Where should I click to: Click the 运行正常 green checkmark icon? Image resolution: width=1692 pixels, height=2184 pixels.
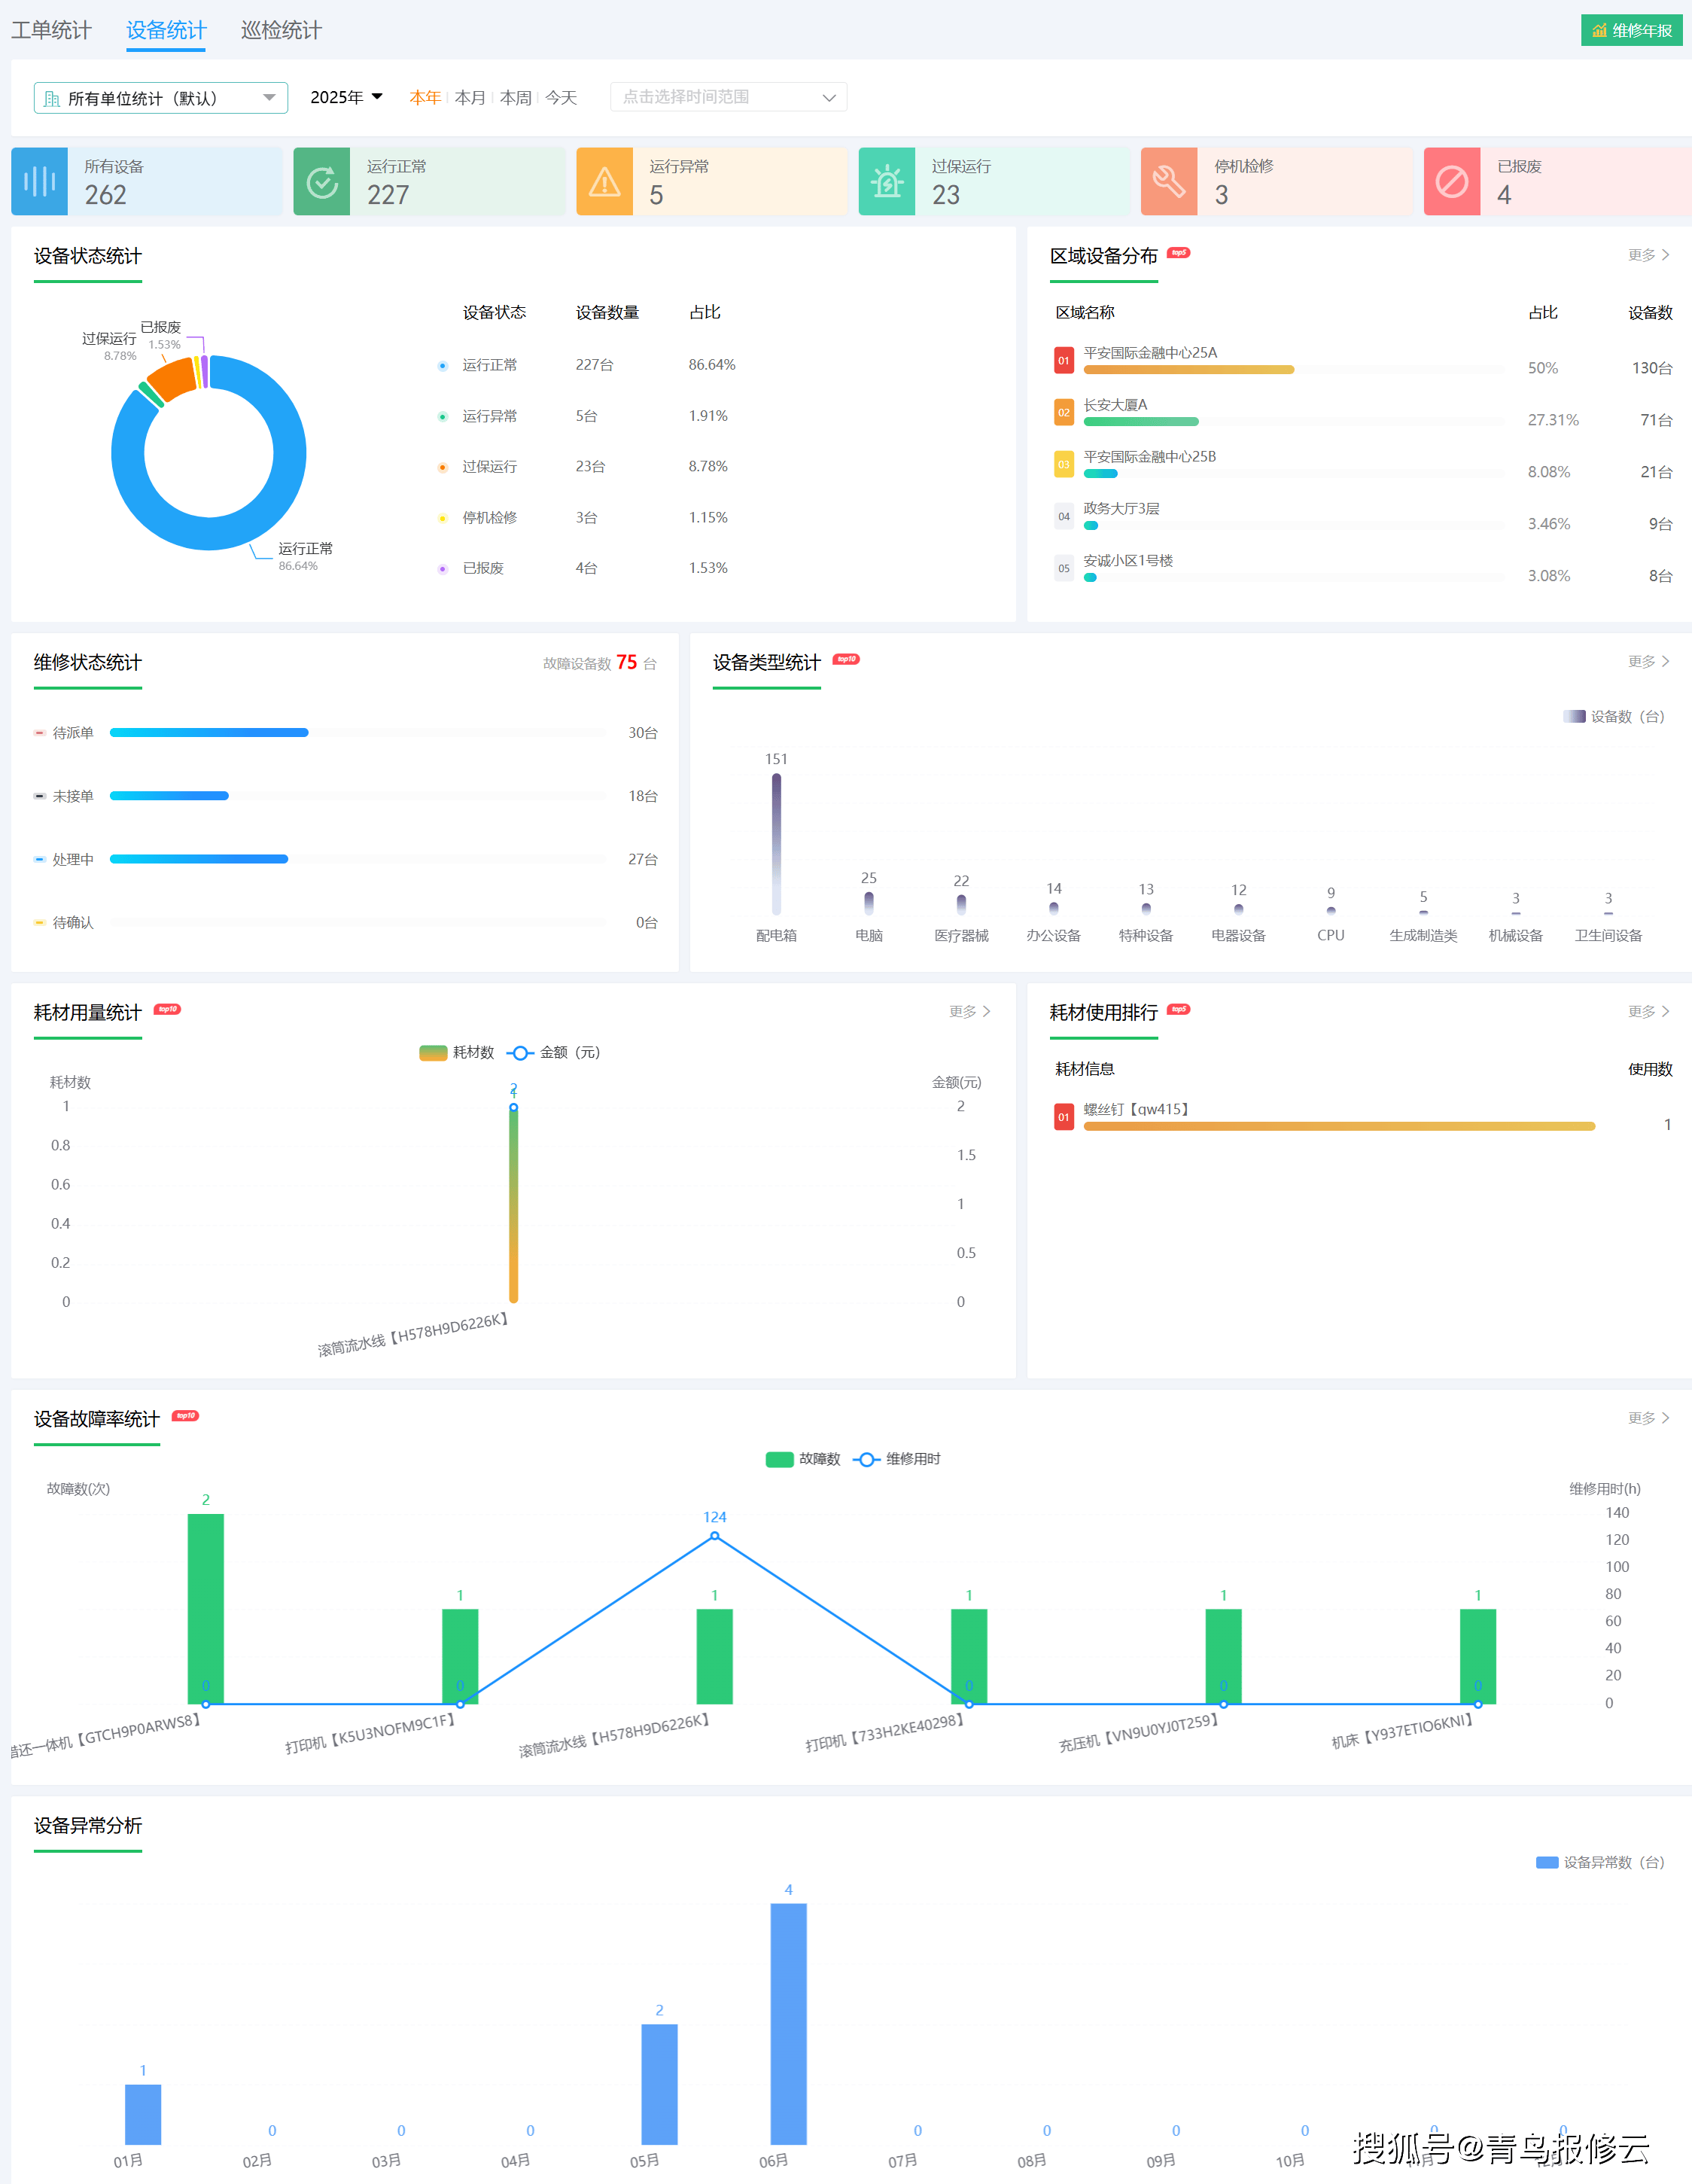[322, 181]
